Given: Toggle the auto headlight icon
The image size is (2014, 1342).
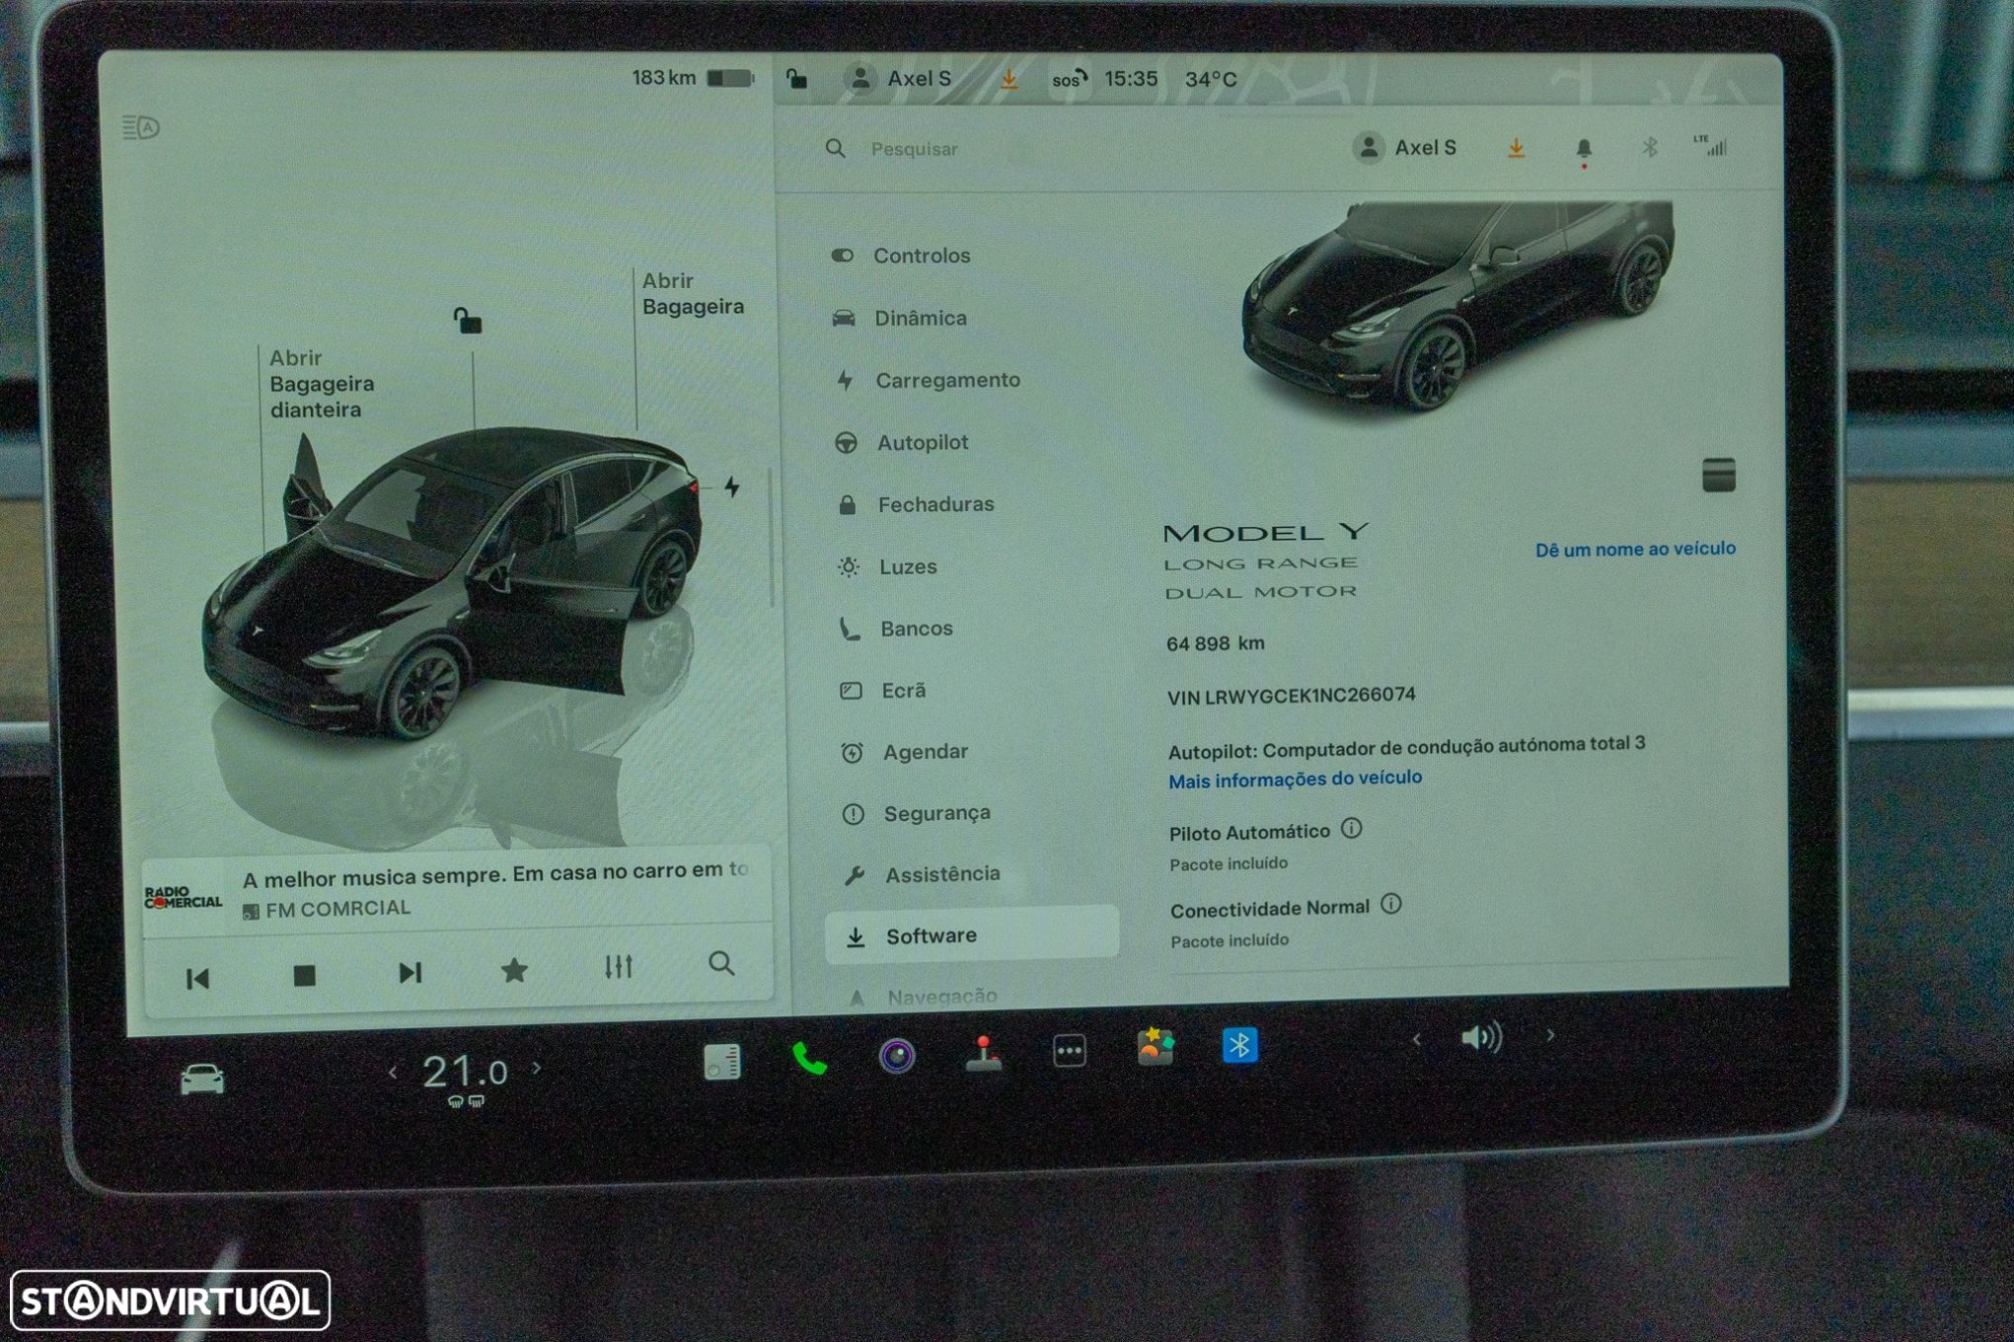Looking at the screenshot, I should pyautogui.click(x=141, y=127).
